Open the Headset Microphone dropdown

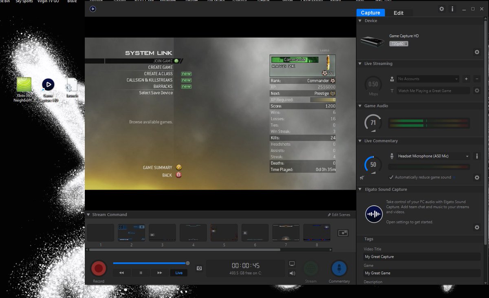[433, 156]
